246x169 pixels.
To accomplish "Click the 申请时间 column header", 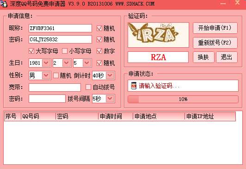I will [x=116, y=116].
